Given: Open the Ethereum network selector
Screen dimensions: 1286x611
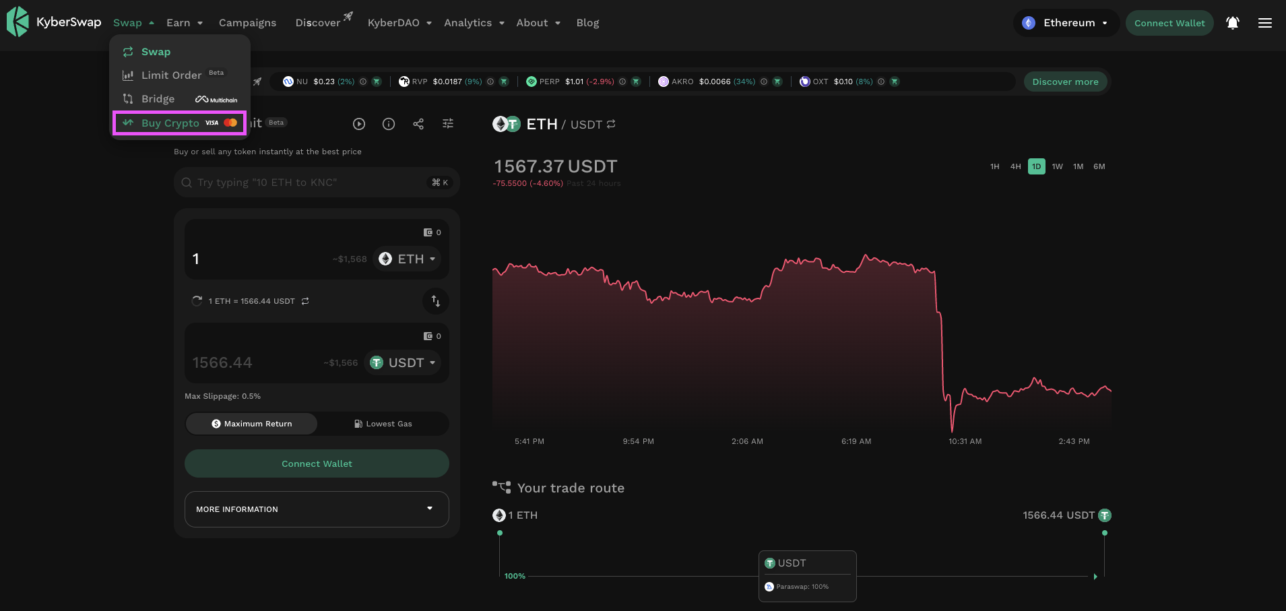Looking at the screenshot, I should (x=1066, y=23).
